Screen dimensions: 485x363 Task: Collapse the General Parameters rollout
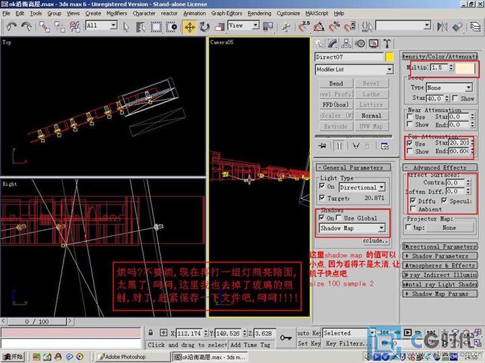coord(353,167)
